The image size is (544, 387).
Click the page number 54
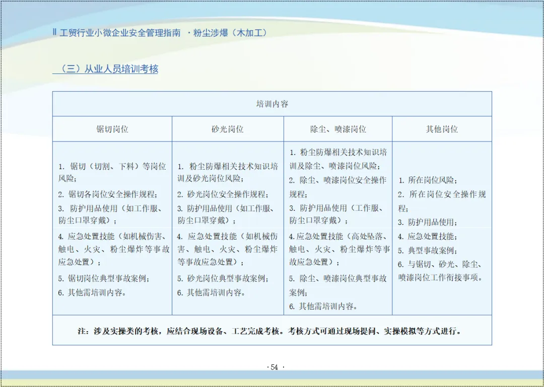coord(275,367)
